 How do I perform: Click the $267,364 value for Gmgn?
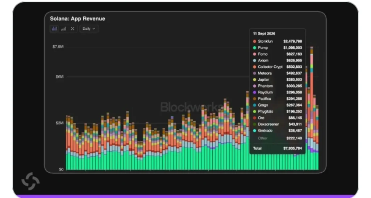click(x=294, y=105)
